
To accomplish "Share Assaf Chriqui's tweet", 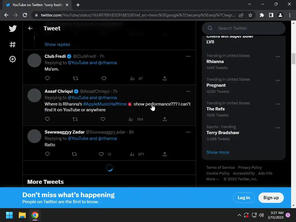I will coord(164,119).
